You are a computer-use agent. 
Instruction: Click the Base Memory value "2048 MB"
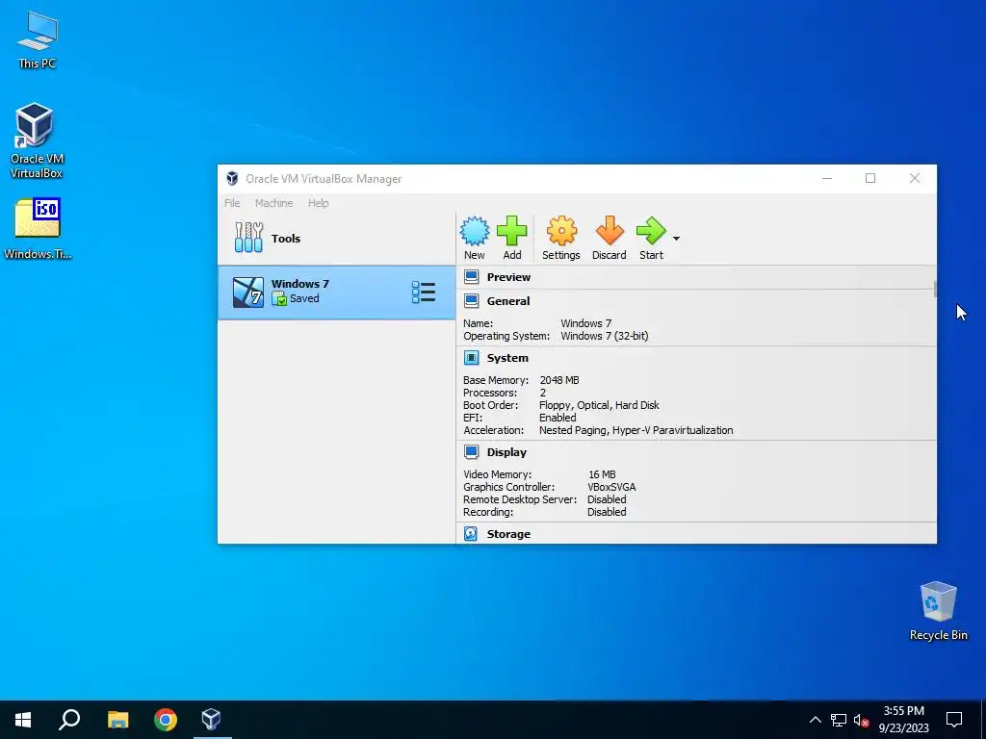(x=559, y=380)
